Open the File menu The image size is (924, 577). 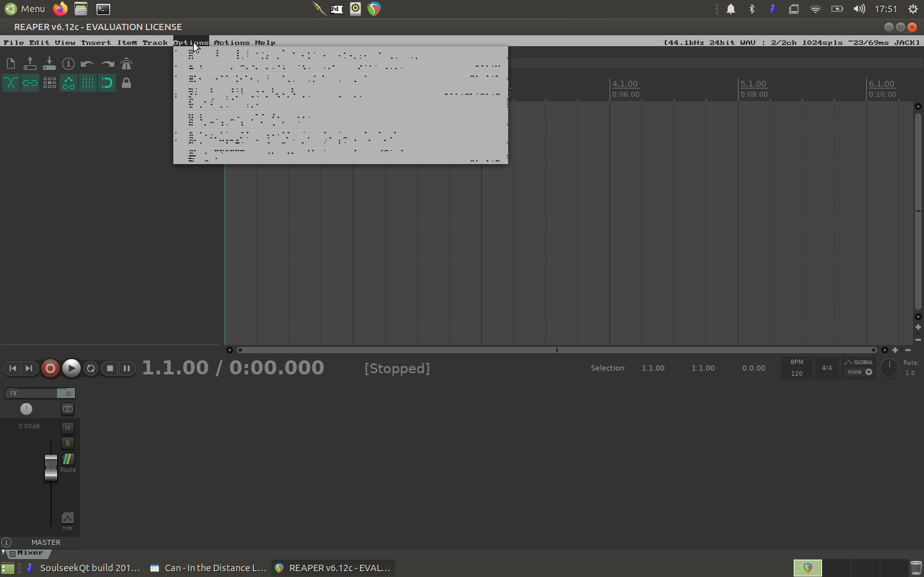pos(13,42)
